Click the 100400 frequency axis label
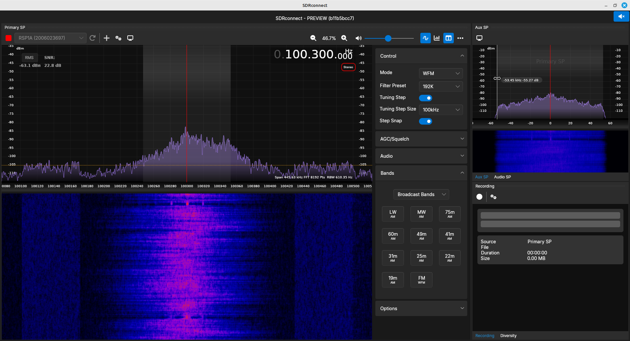Viewport: 630px width, 341px height. point(270,186)
